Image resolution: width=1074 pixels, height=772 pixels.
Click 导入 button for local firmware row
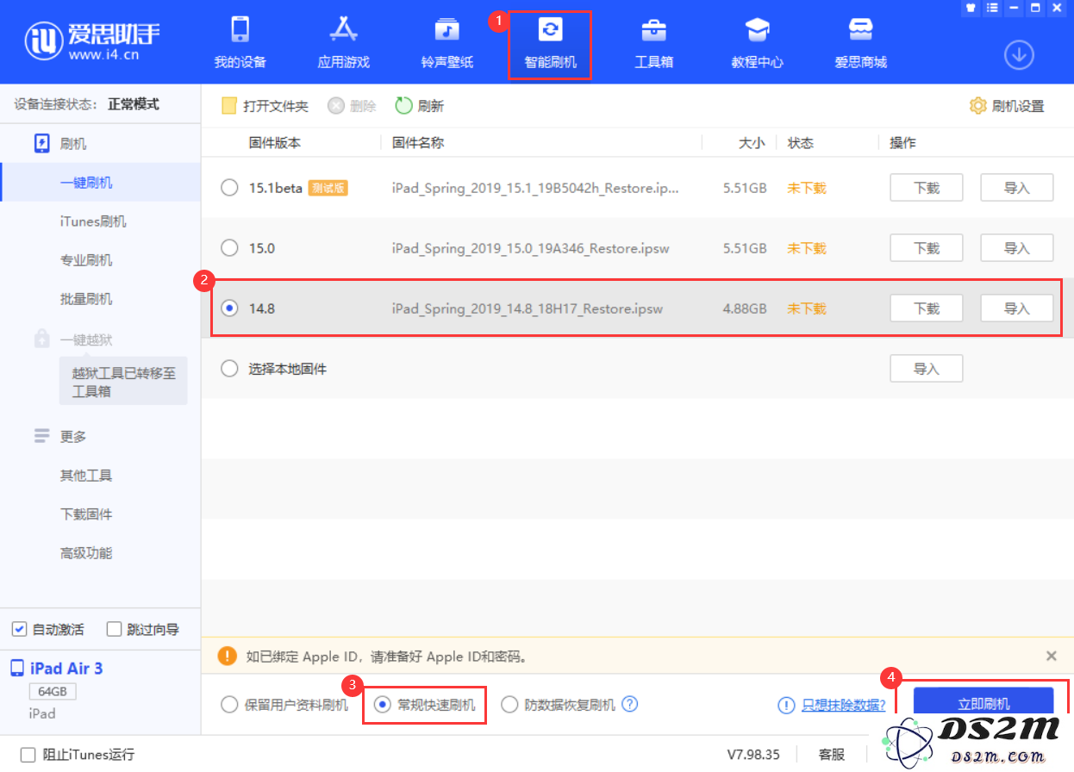tap(926, 369)
